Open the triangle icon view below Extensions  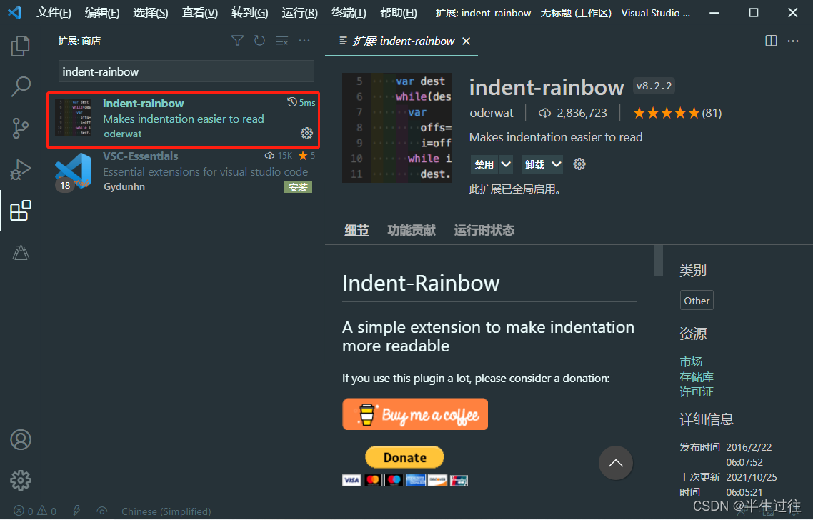[x=21, y=252]
